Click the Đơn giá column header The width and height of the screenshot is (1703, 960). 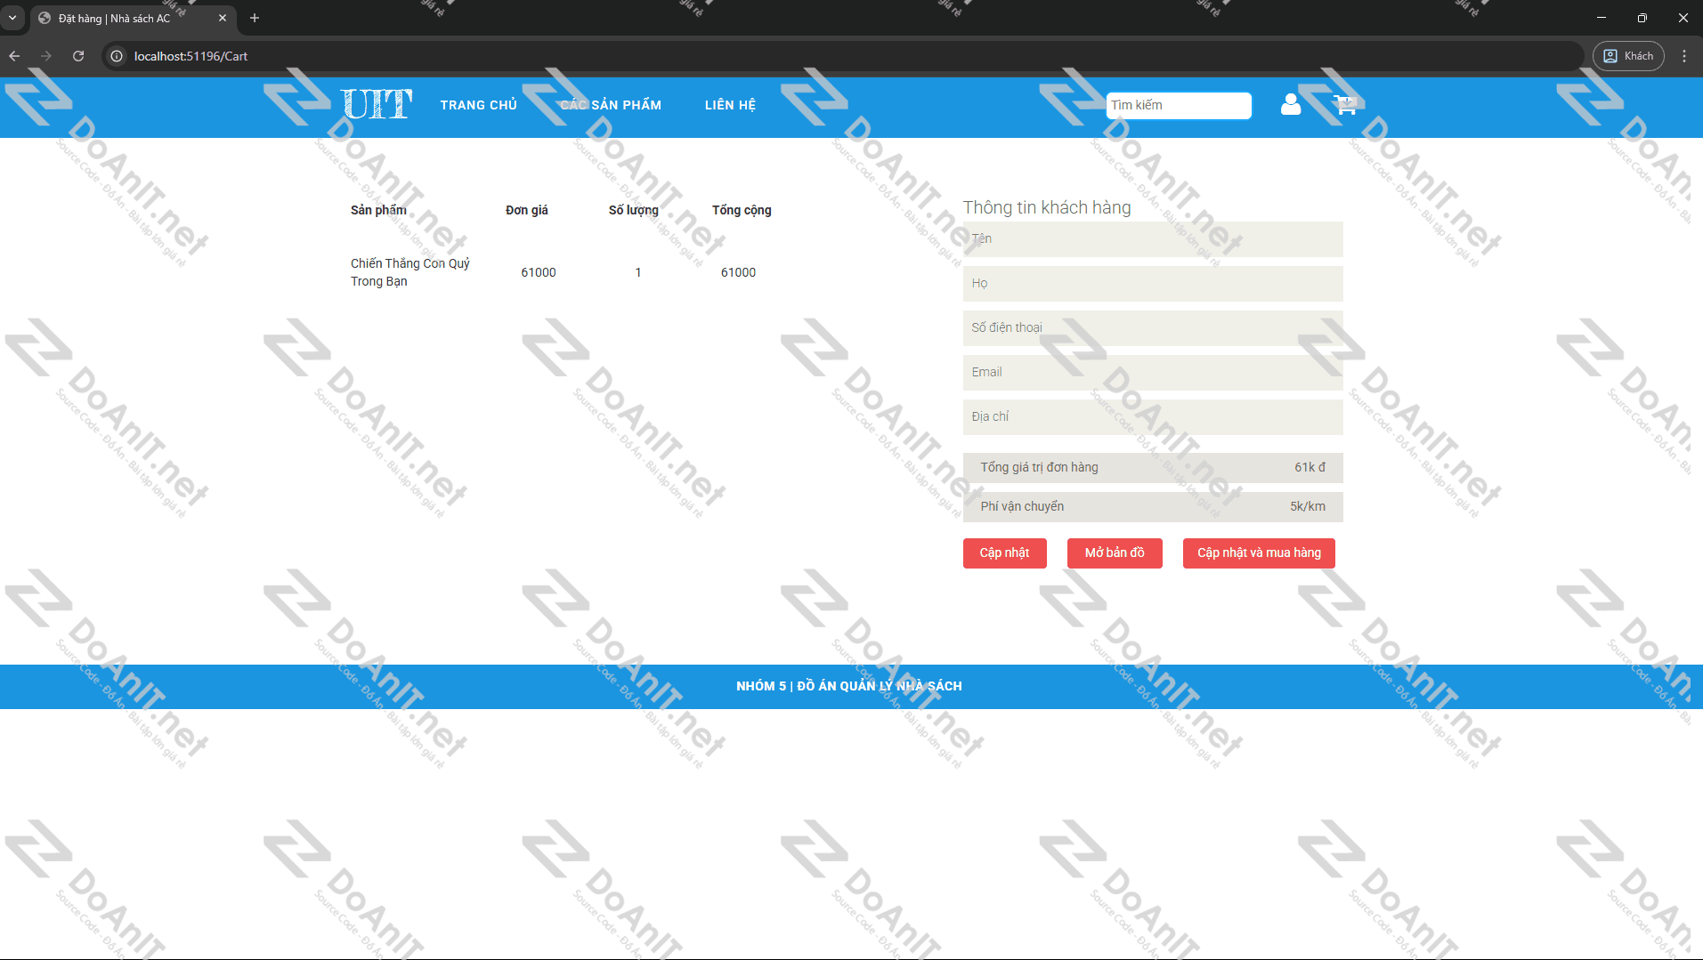click(527, 210)
